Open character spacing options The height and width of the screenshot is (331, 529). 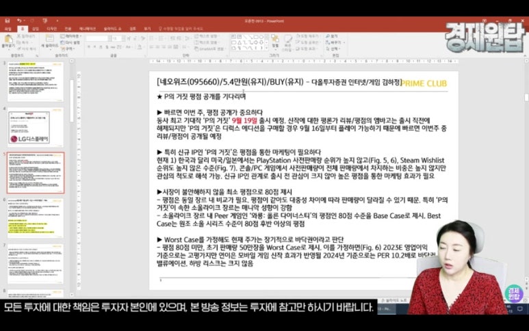point(119,47)
